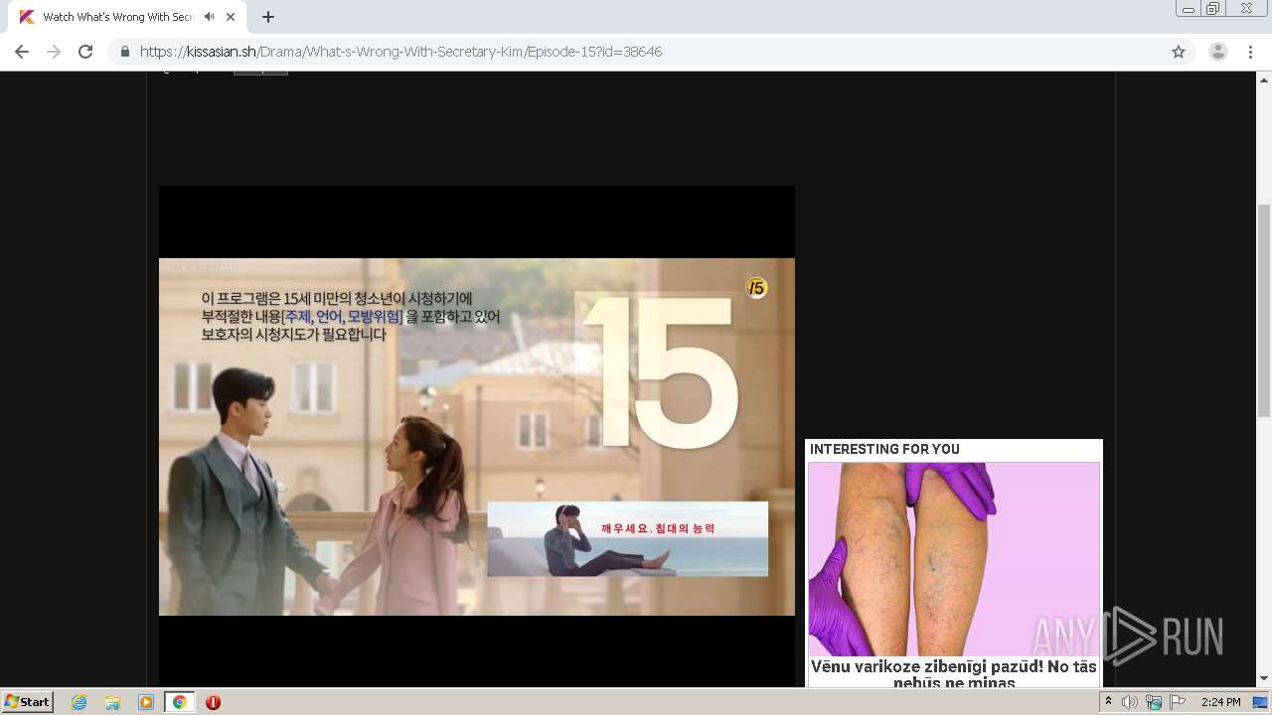Click the video player frame
The height and width of the screenshot is (715, 1272).
[x=477, y=436]
